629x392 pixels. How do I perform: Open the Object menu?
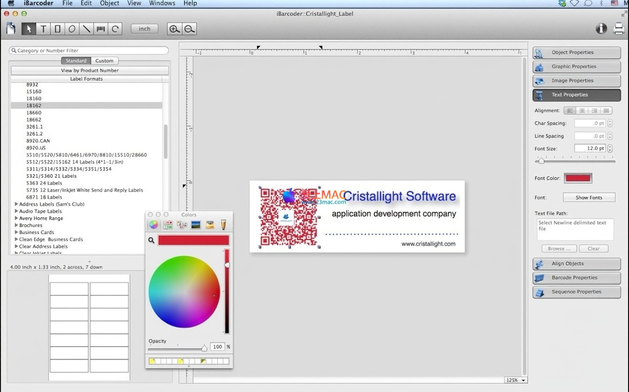[x=110, y=3]
